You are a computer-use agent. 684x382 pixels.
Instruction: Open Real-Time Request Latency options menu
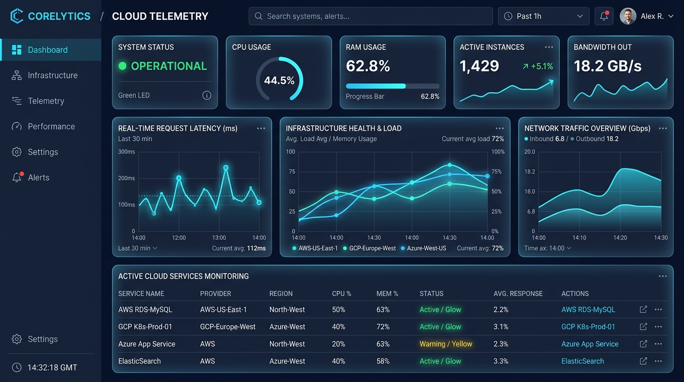pos(261,128)
